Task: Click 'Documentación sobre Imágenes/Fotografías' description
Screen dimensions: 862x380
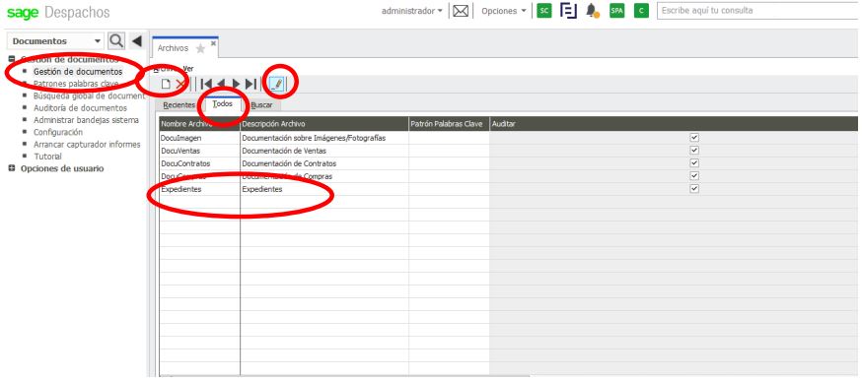Action: [314, 138]
